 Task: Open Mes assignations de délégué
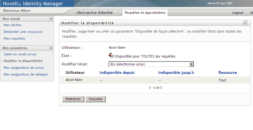pyautogui.click(x=26, y=74)
